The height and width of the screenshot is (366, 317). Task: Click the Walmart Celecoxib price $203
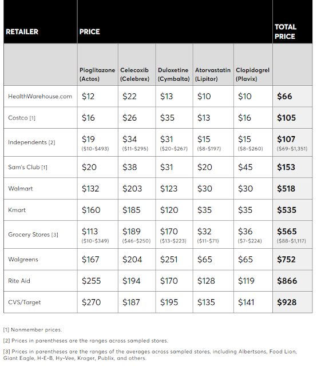(x=132, y=189)
